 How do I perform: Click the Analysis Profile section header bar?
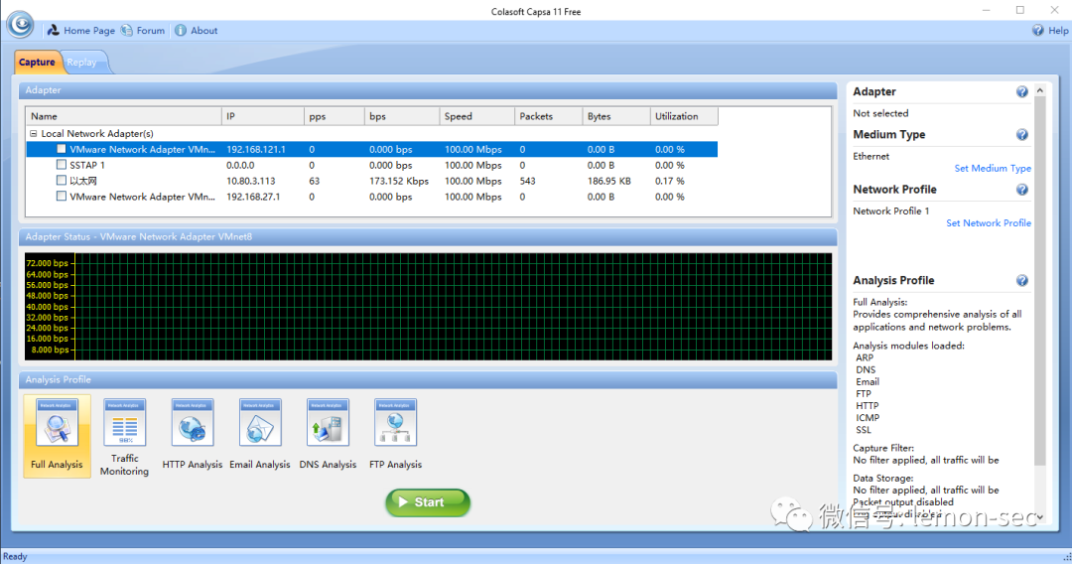428,379
